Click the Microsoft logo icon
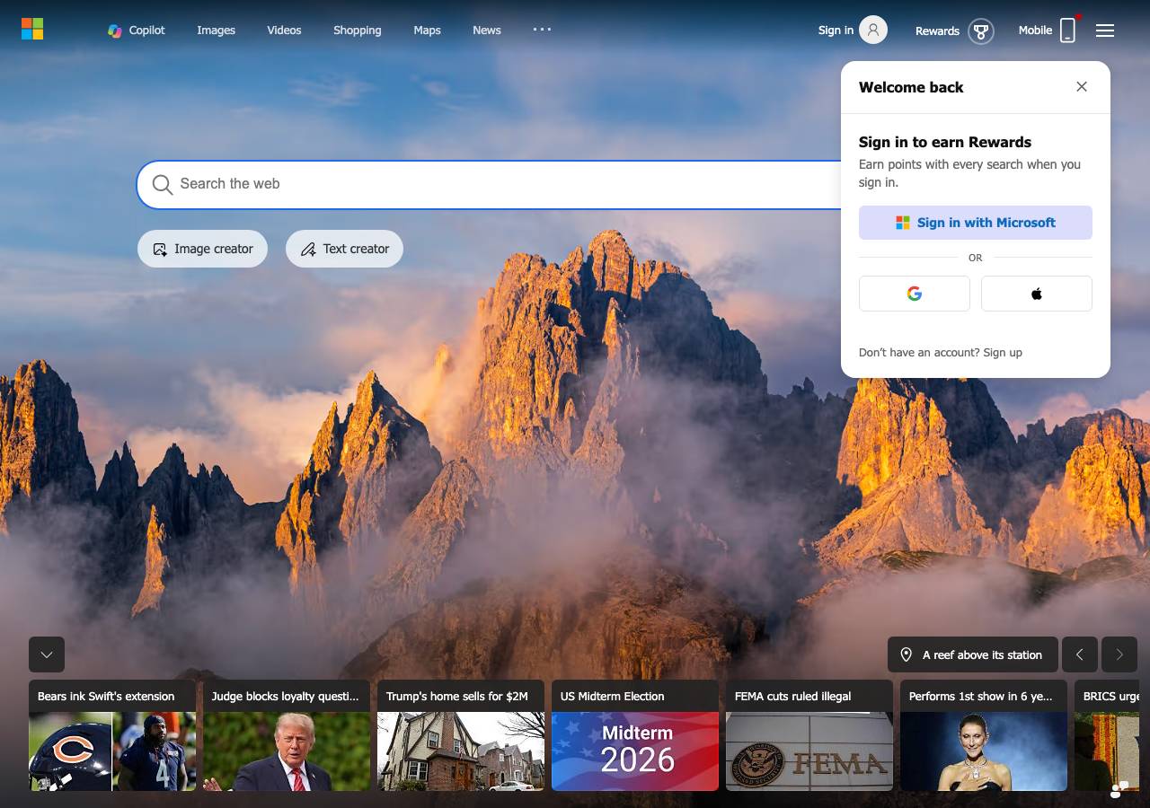This screenshot has height=808, width=1150. [32, 29]
